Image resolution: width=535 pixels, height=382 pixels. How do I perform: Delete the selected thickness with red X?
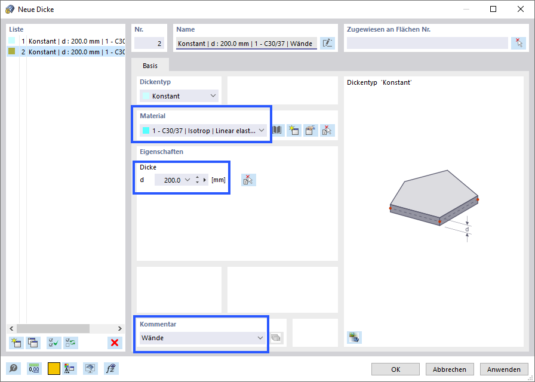115,343
